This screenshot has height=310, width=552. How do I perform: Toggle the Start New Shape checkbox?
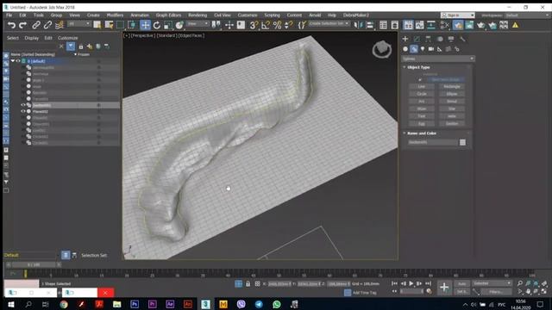(420, 80)
